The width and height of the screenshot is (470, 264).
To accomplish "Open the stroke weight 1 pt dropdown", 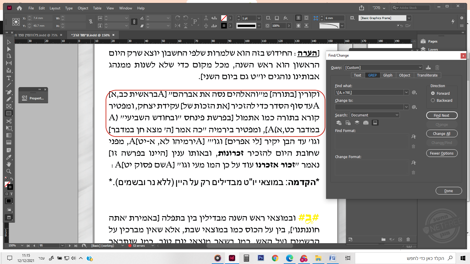I will click(259, 18).
